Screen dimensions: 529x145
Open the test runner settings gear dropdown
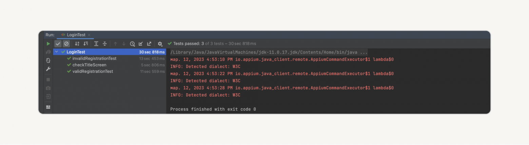[x=160, y=44]
